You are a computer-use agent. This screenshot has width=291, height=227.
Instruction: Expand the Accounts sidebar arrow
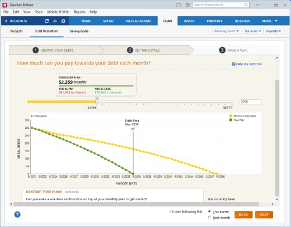pos(6,21)
